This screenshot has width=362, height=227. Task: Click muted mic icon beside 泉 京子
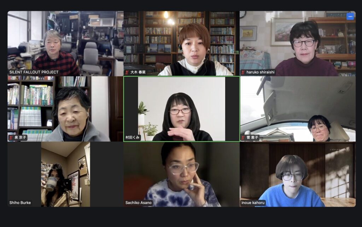(x=11, y=138)
